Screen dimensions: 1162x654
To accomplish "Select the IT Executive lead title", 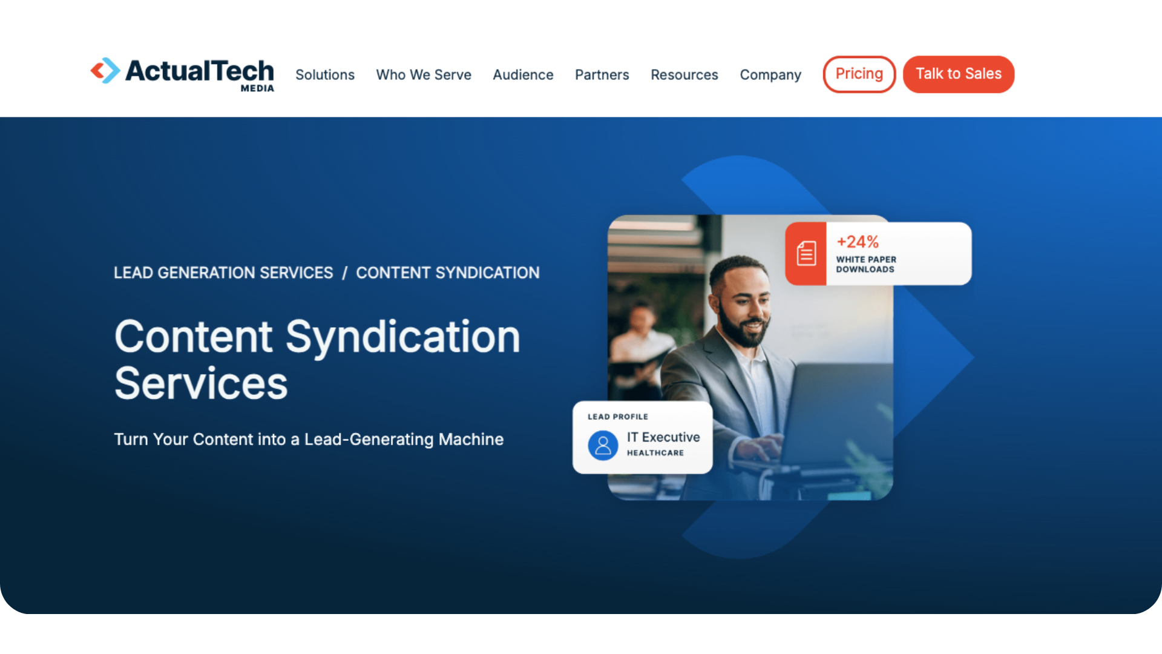I will [x=663, y=437].
